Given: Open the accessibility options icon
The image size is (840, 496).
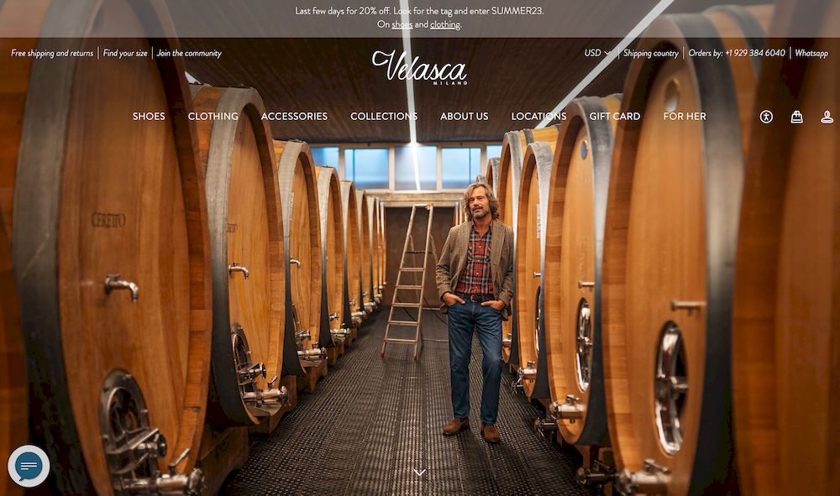Looking at the screenshot, I should pyautogui.click(x=766, y=117).
